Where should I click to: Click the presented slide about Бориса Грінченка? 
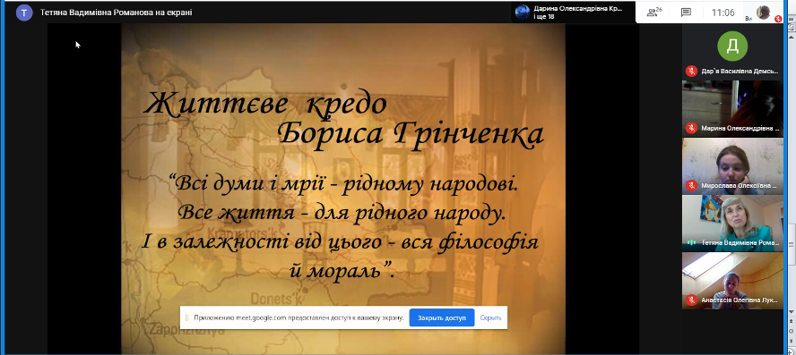point(343,189)
